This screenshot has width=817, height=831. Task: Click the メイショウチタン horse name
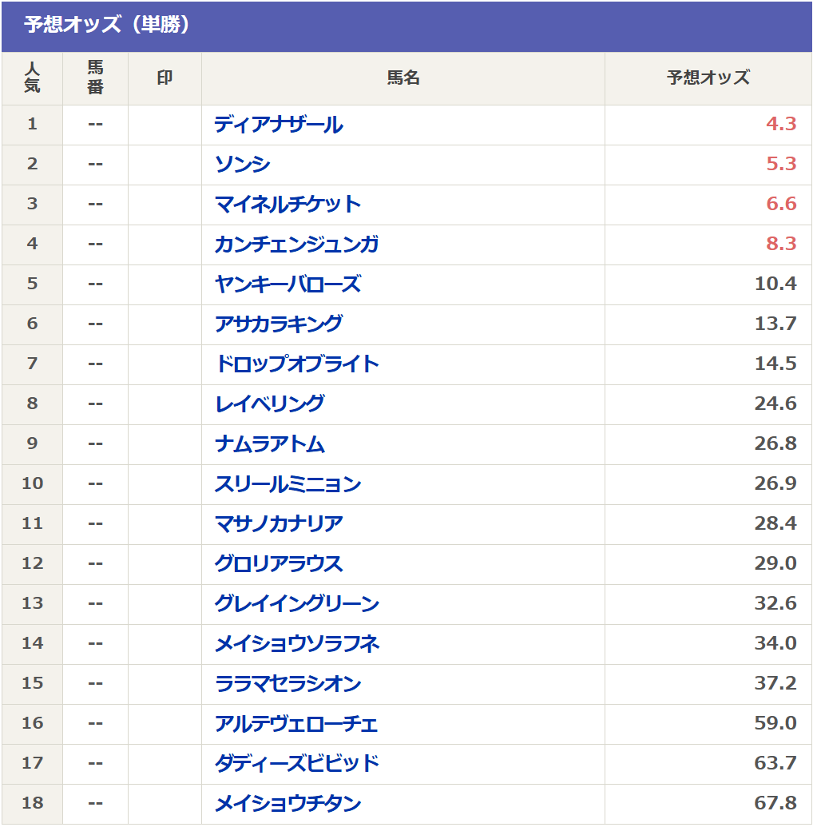[288, 804]
